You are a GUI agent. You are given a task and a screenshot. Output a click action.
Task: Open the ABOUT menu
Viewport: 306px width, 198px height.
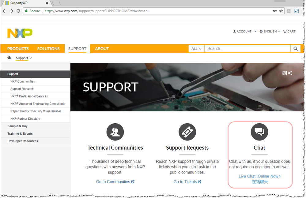tap(102, 49)
